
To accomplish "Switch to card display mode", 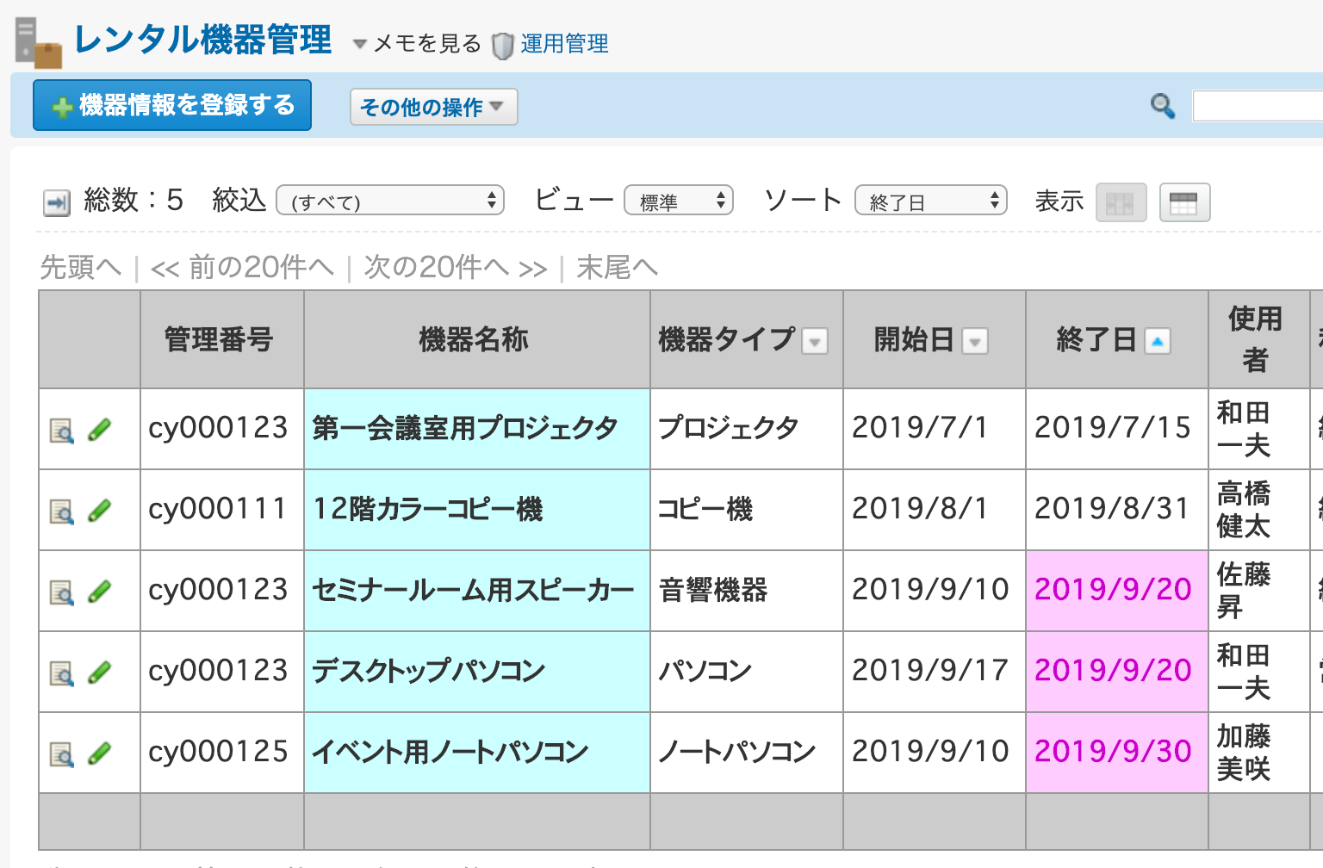I will click(x=1121, y=201).
